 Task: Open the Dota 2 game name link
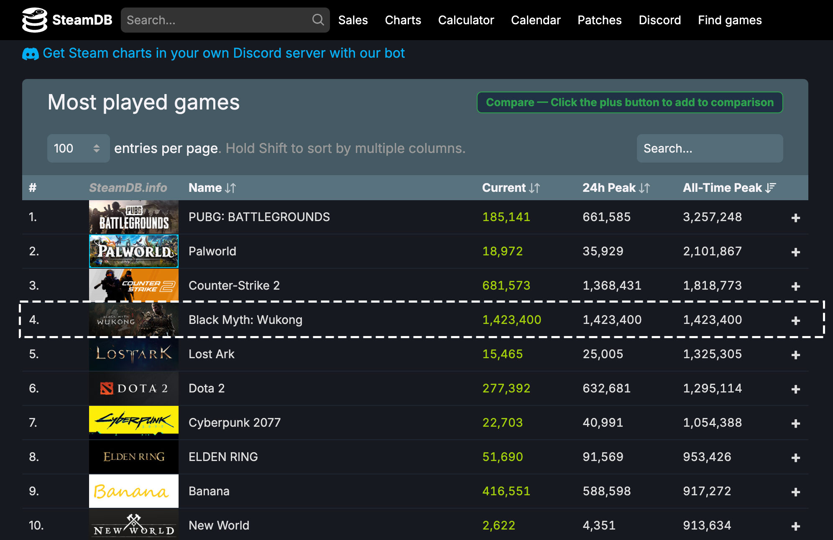(x=207, y=388)
